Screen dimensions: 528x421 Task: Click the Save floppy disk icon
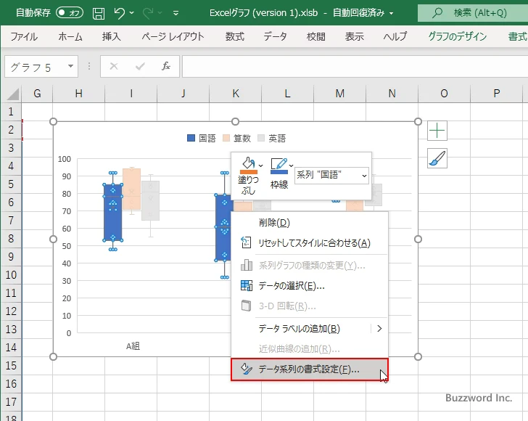(x=99, y=13)
